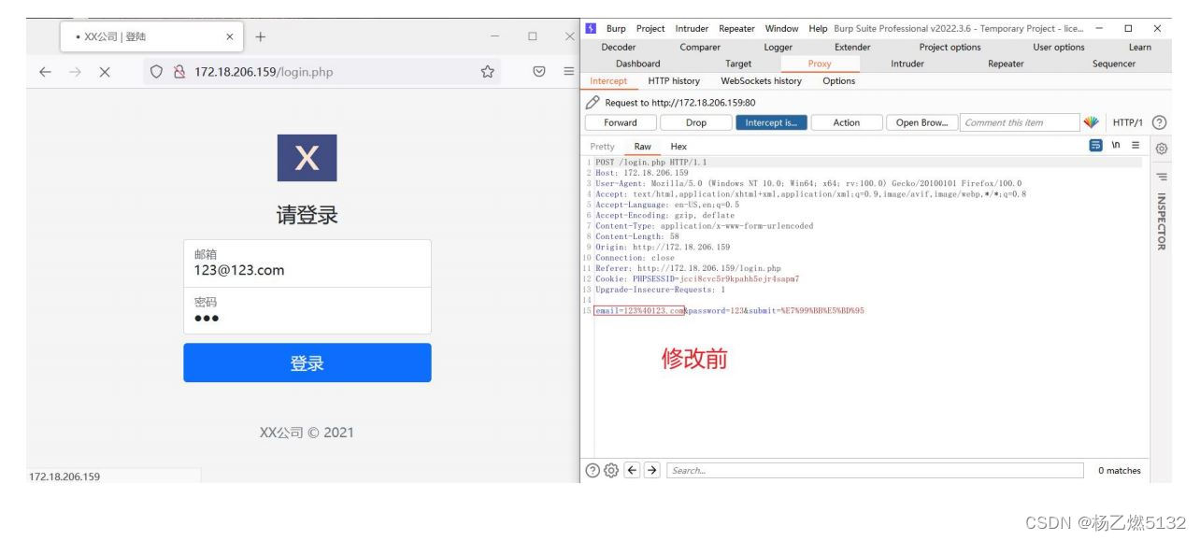
Task: Toggle non-printable characters \n icon
Action: tap(1116, 147)
